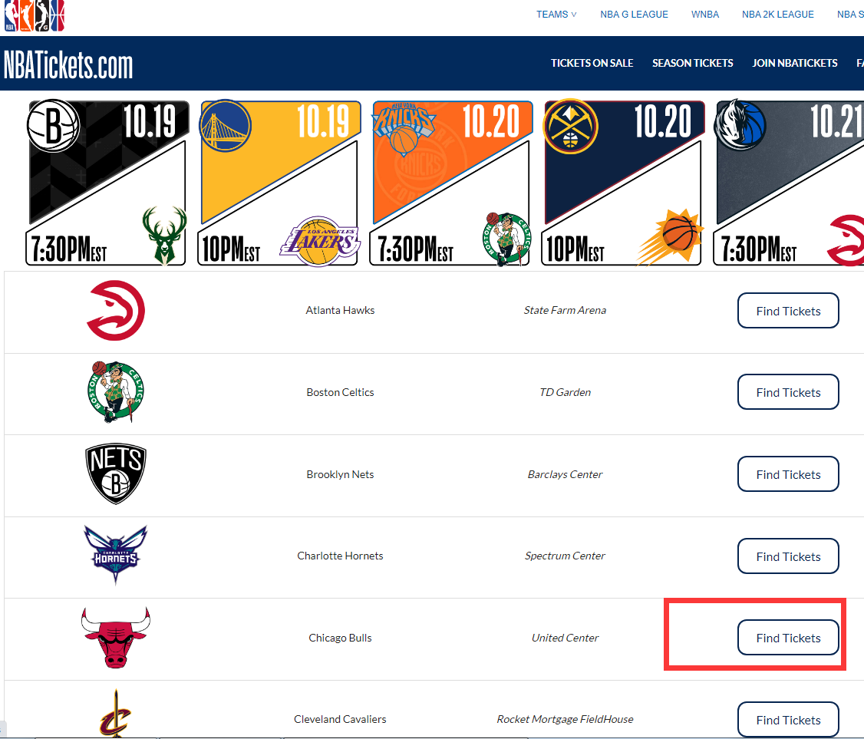
Task: Click State Farm Arena venue text
Action: pos(565,310)
